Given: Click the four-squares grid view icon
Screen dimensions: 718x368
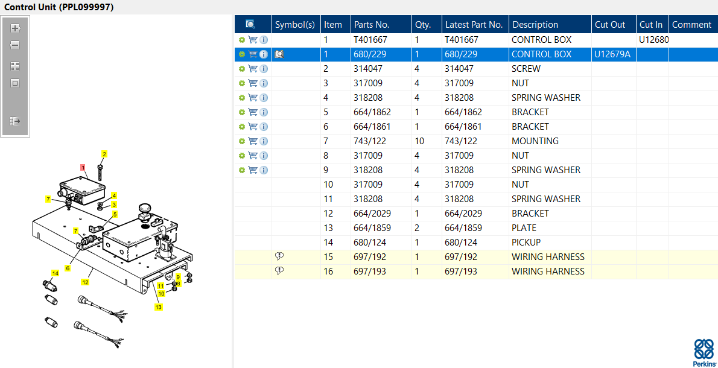Looking at the screenshot, I should click(x=15, y=66).
